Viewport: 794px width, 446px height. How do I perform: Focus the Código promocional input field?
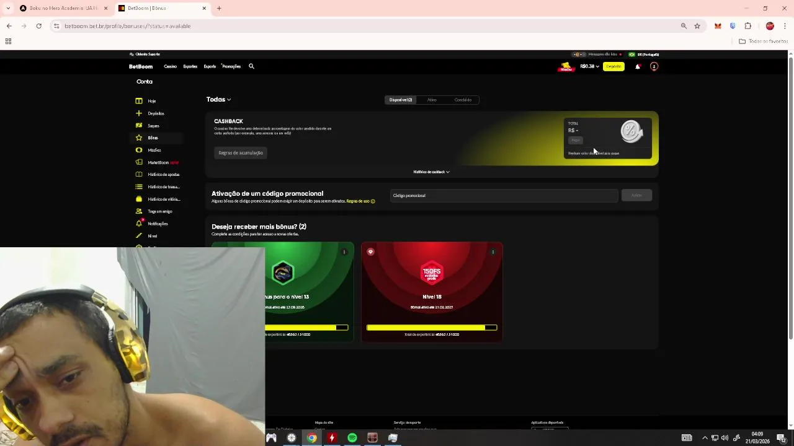coord(504,196)
